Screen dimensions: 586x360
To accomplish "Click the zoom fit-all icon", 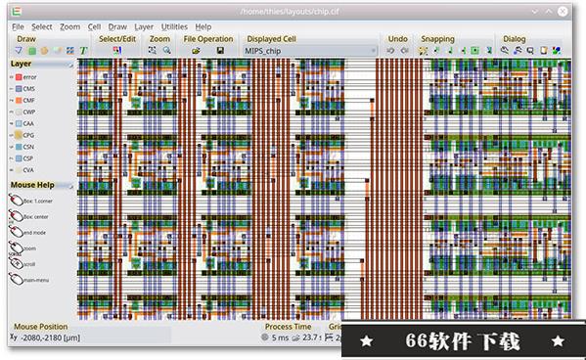I will pyautogui.click(x=152, y=50).
